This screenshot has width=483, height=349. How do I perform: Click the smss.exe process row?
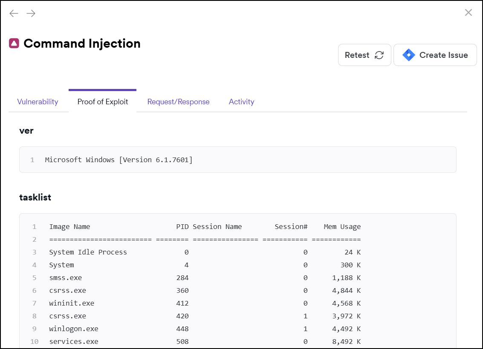pyautogui.click(x=66, y=277)
